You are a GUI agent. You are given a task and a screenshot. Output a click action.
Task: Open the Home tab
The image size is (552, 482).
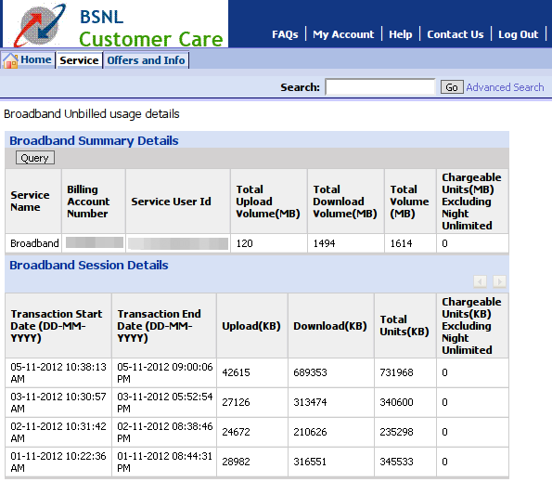(x=36, y=59)
